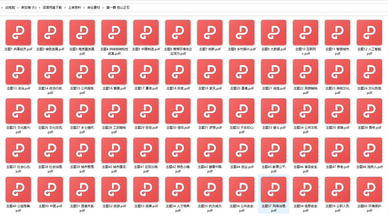Select the 主题12 人工智能.pdf icon
388x220 pixels.
pos(369,33)
